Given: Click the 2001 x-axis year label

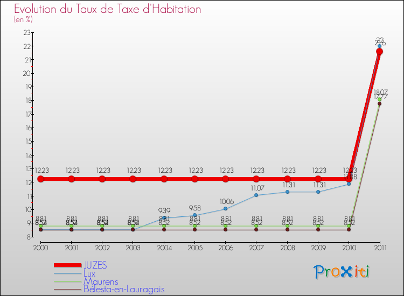Looking at the screenshot, I should tap(71, 248).
